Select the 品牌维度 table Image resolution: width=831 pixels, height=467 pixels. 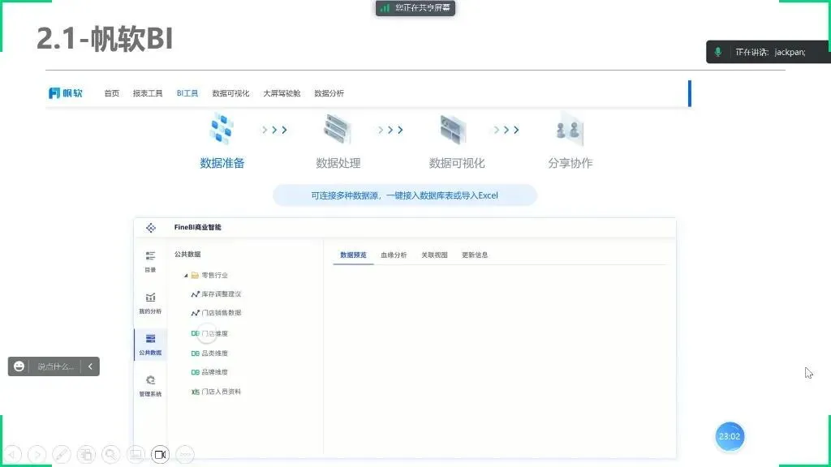(x=209, y=372)
